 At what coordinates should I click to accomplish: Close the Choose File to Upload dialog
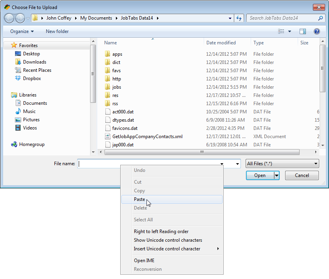click(319, 7)
